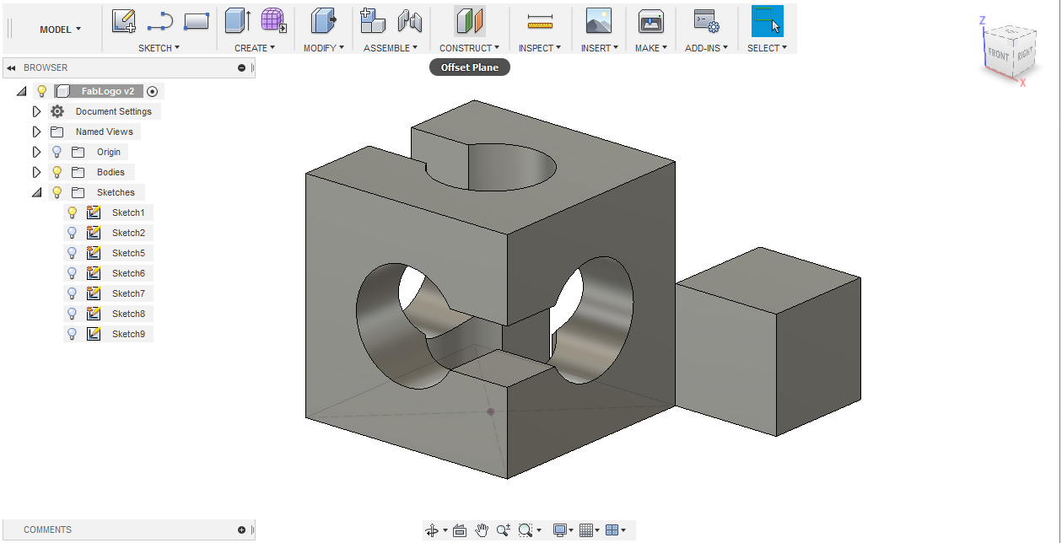Select the Press Pull modify icon
This screenshot has width=1062, height=543.
pyautogui.click(x=323, y=21)
